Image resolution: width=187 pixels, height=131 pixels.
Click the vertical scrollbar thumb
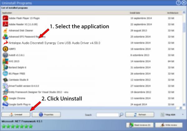coord(184,27)
